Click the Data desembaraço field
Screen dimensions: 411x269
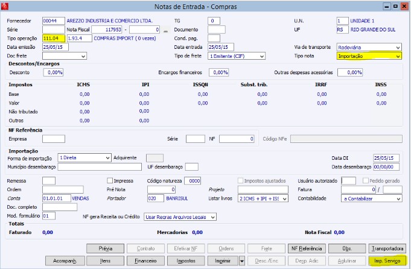coord(386,167)
